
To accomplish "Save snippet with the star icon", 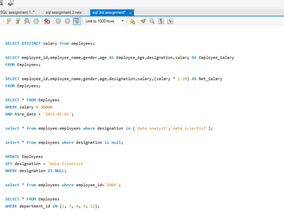I will pyautogui.click(x=132, y=21).
